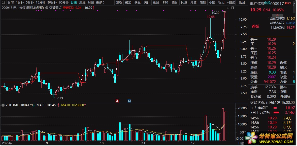Image resolution: width=297 pixels, height=146 pixels.
Task: Click the MA5: 1049459 volume label
Action: 47,105
